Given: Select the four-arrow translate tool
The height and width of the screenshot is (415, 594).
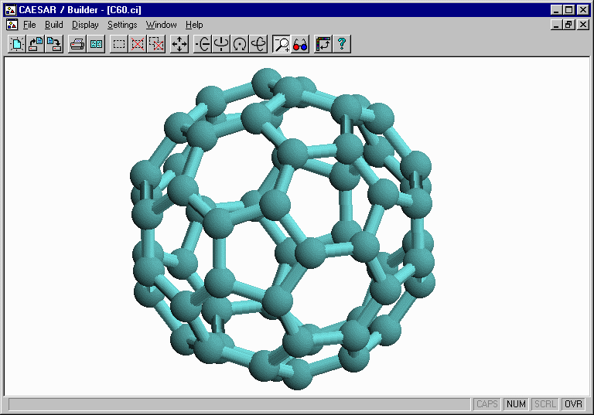Looking at the screenshot, I should pyautogui.click(x=179, y=44).
